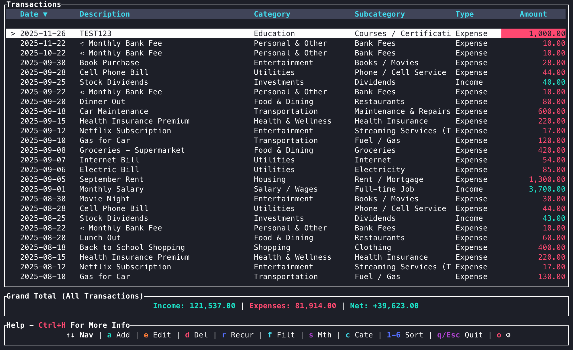
Task: Click the 's Mth' shortcut
Action: 320,335
